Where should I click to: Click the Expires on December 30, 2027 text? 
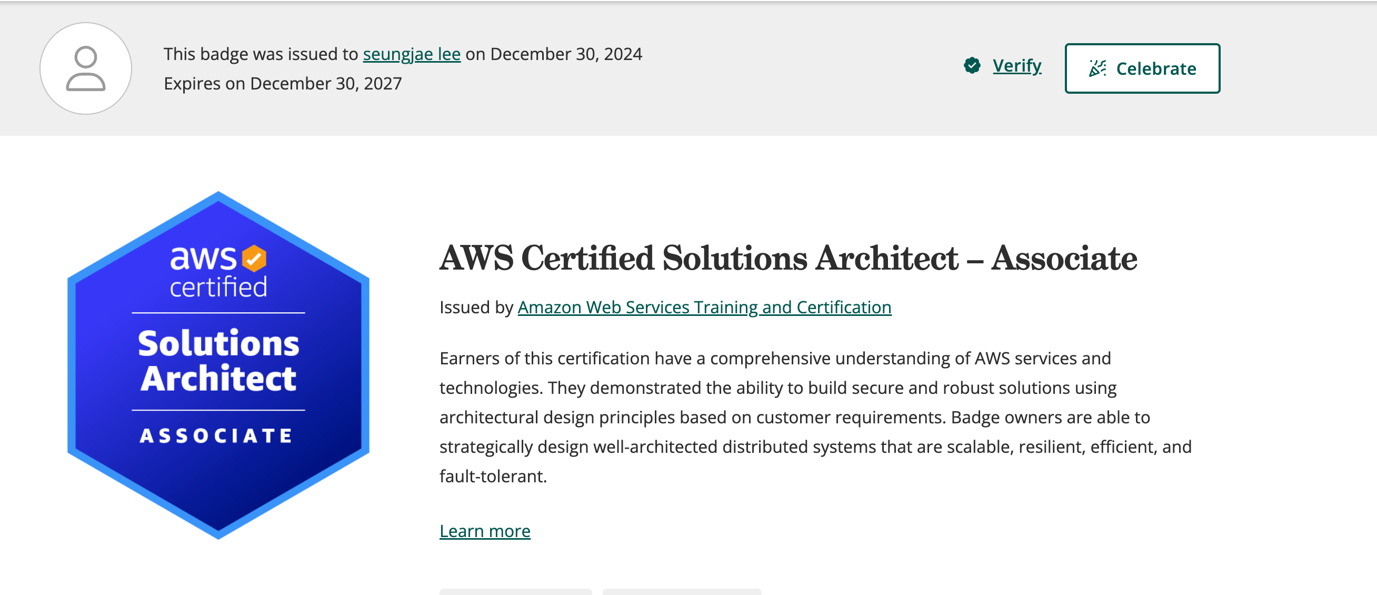282,83
